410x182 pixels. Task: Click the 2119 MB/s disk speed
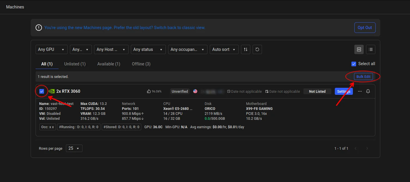point(213,113)
